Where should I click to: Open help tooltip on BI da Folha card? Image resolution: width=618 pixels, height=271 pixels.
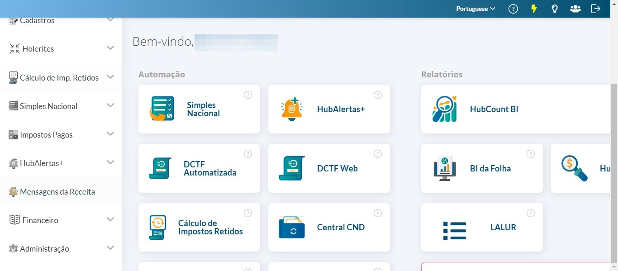tap(531, 154)
